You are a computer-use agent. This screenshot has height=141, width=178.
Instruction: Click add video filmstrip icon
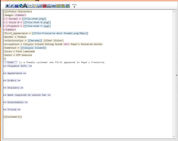68,6
